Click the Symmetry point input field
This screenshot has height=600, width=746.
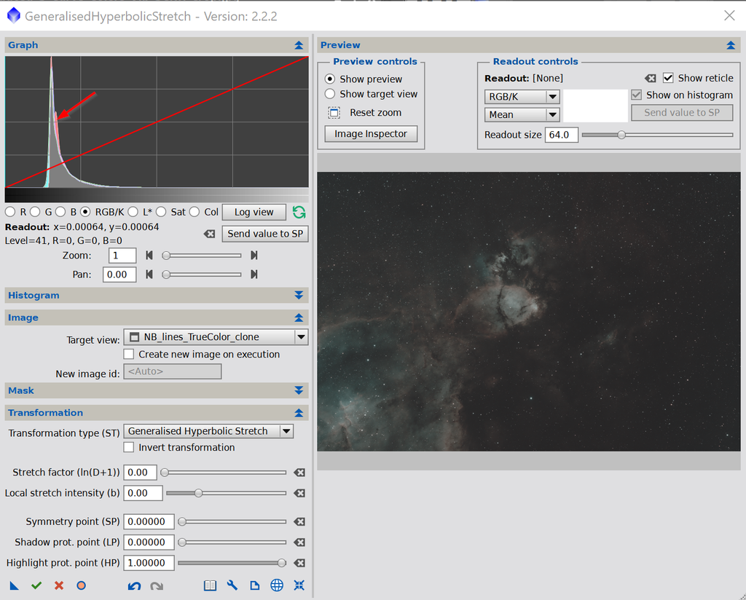[x=149, y=521]
